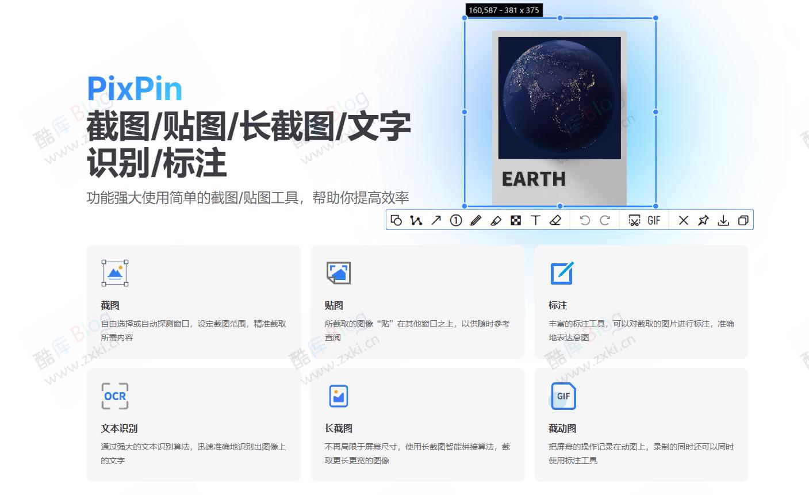
Task: Select the Mosaic blur tool
Action: click(515, 220)
